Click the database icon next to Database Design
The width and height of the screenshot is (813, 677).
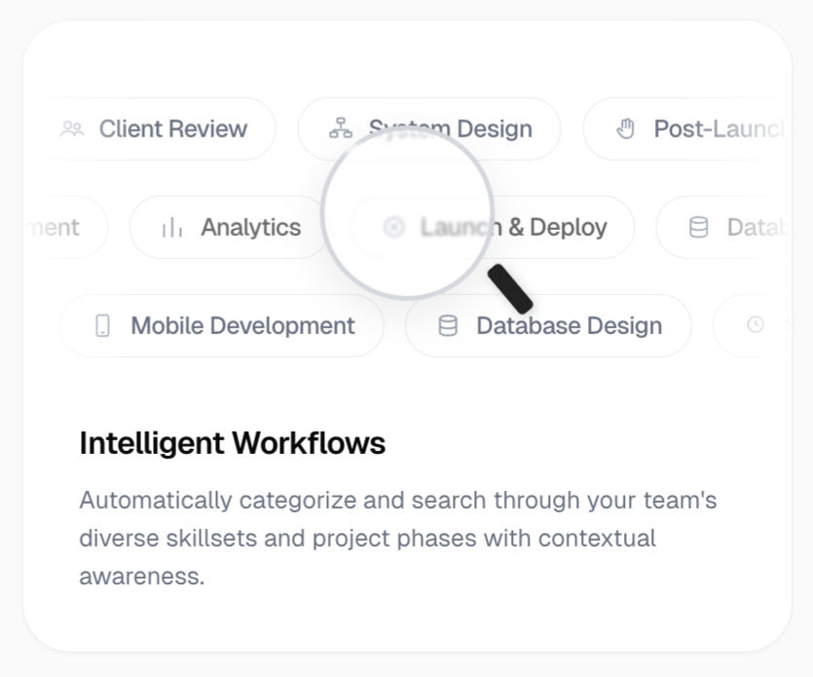pos(448,325)
